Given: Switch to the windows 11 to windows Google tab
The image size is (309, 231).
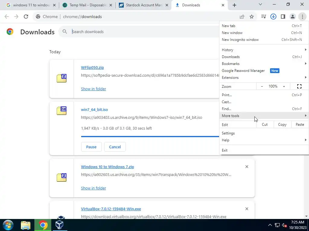Looking at the screenshot, I should (31, 5).
